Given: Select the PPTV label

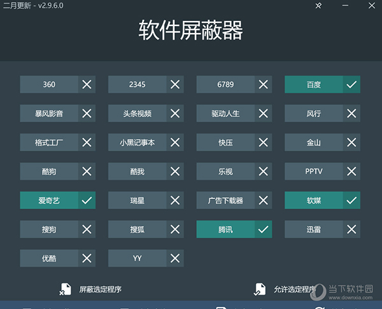Looking at the screenshot, I should [314, 171].
